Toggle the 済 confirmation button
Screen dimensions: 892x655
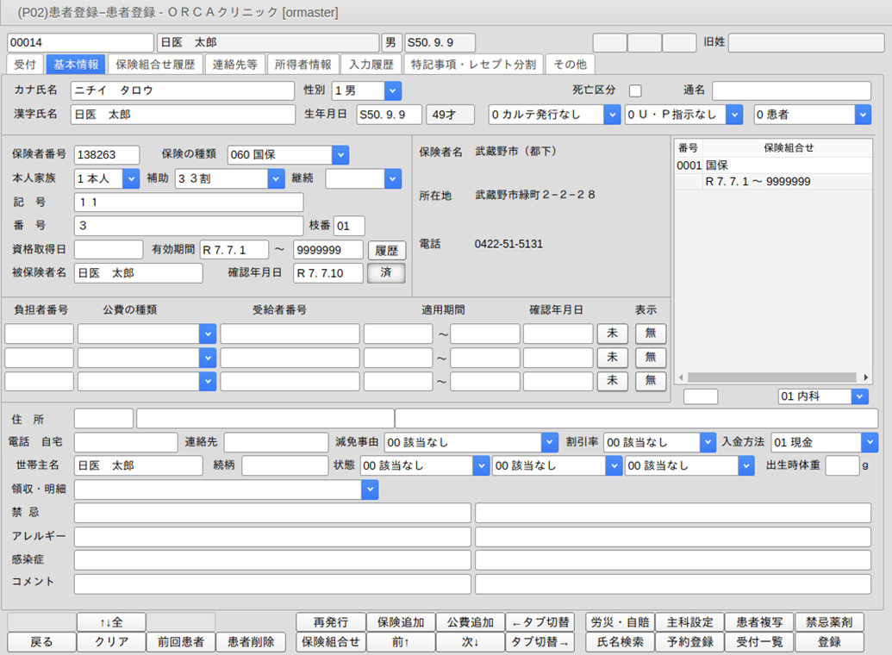click(x=386, y=273)
